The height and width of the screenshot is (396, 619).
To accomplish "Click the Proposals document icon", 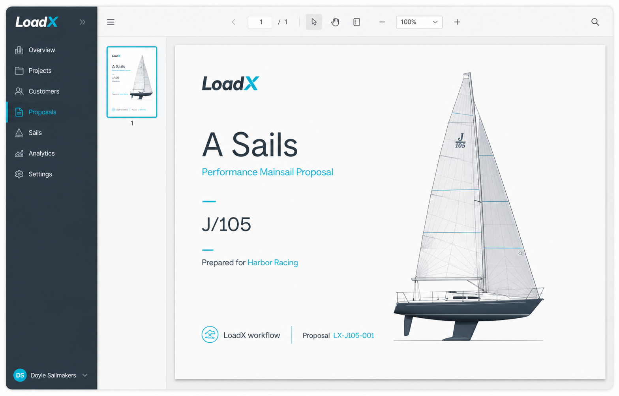I will [19, 112].
